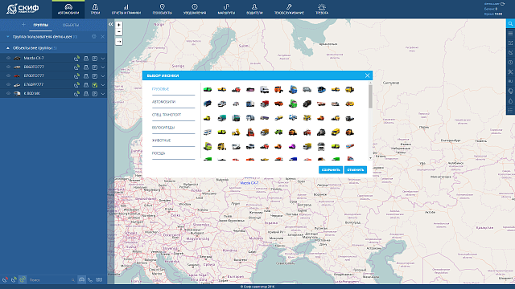Open map search magnifier on right toolbar
The height and width of the screenshot is (289, 515).
coord(510,23)
